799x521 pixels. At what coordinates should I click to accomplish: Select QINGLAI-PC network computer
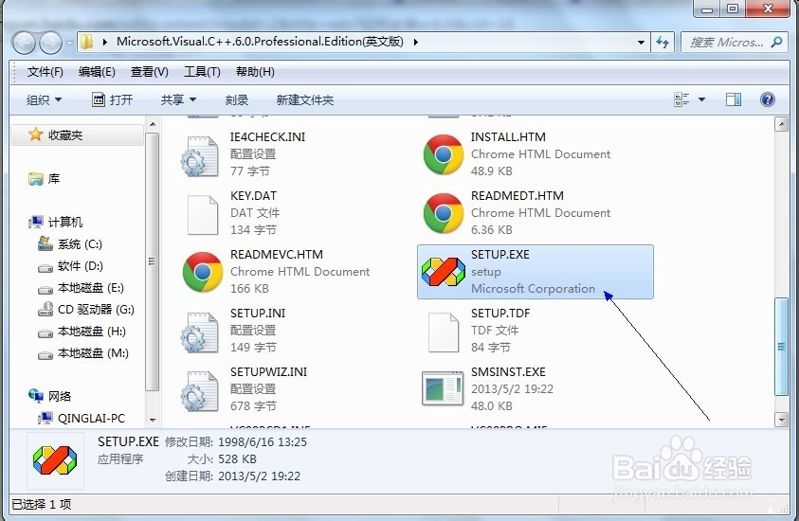pyautogui.click(x=81, y=418)
